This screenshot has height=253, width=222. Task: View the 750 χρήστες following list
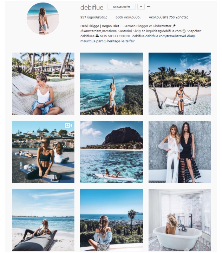click(x=168, y=17)
